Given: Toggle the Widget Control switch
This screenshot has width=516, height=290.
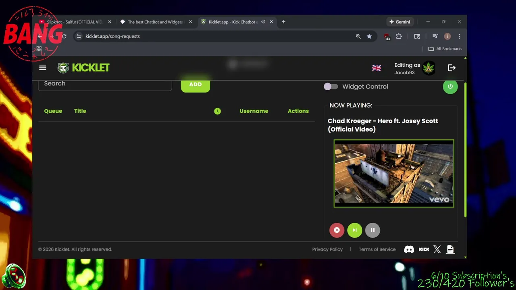Looking at the screenshot, I should tap(331, 87).
